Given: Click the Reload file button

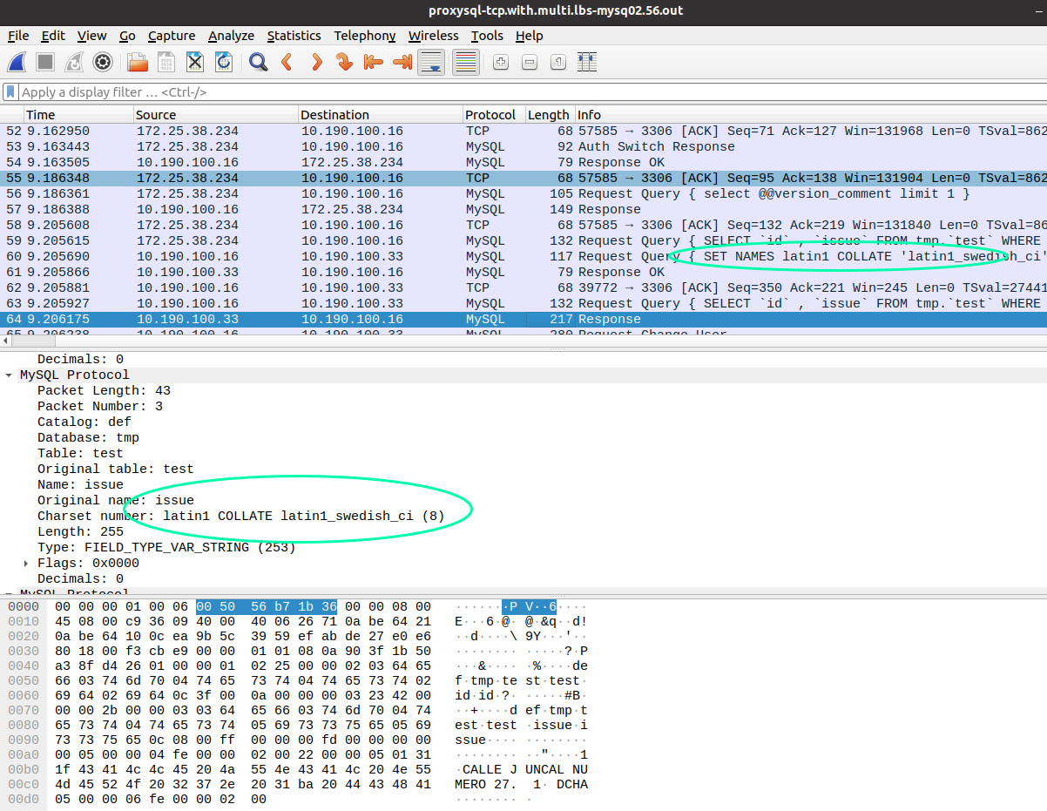Looking at the screenshot, I should coord(224,62).
